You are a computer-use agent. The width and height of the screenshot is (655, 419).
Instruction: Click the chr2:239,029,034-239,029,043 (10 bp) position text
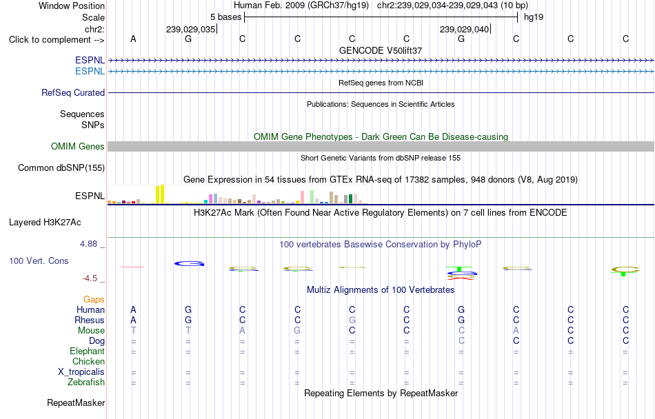coord(452,6)
